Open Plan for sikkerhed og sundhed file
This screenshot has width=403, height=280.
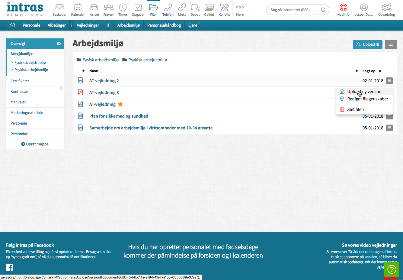119,116
